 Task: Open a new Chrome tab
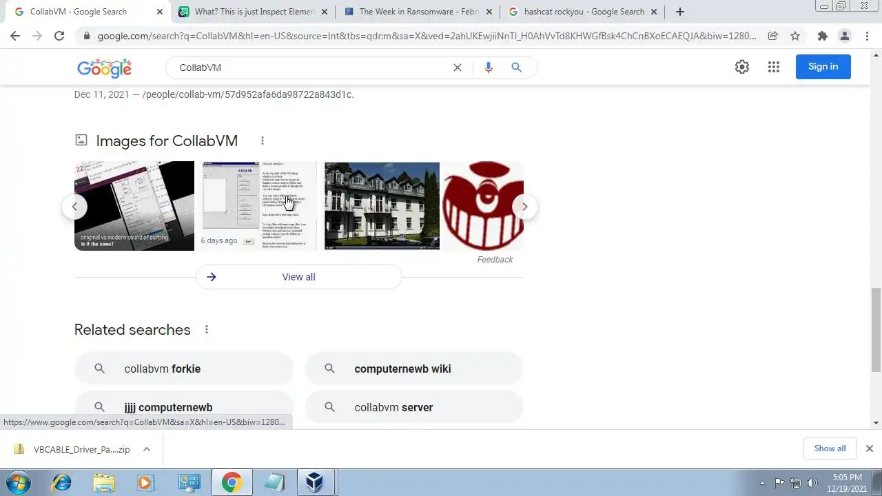(680, 12)
